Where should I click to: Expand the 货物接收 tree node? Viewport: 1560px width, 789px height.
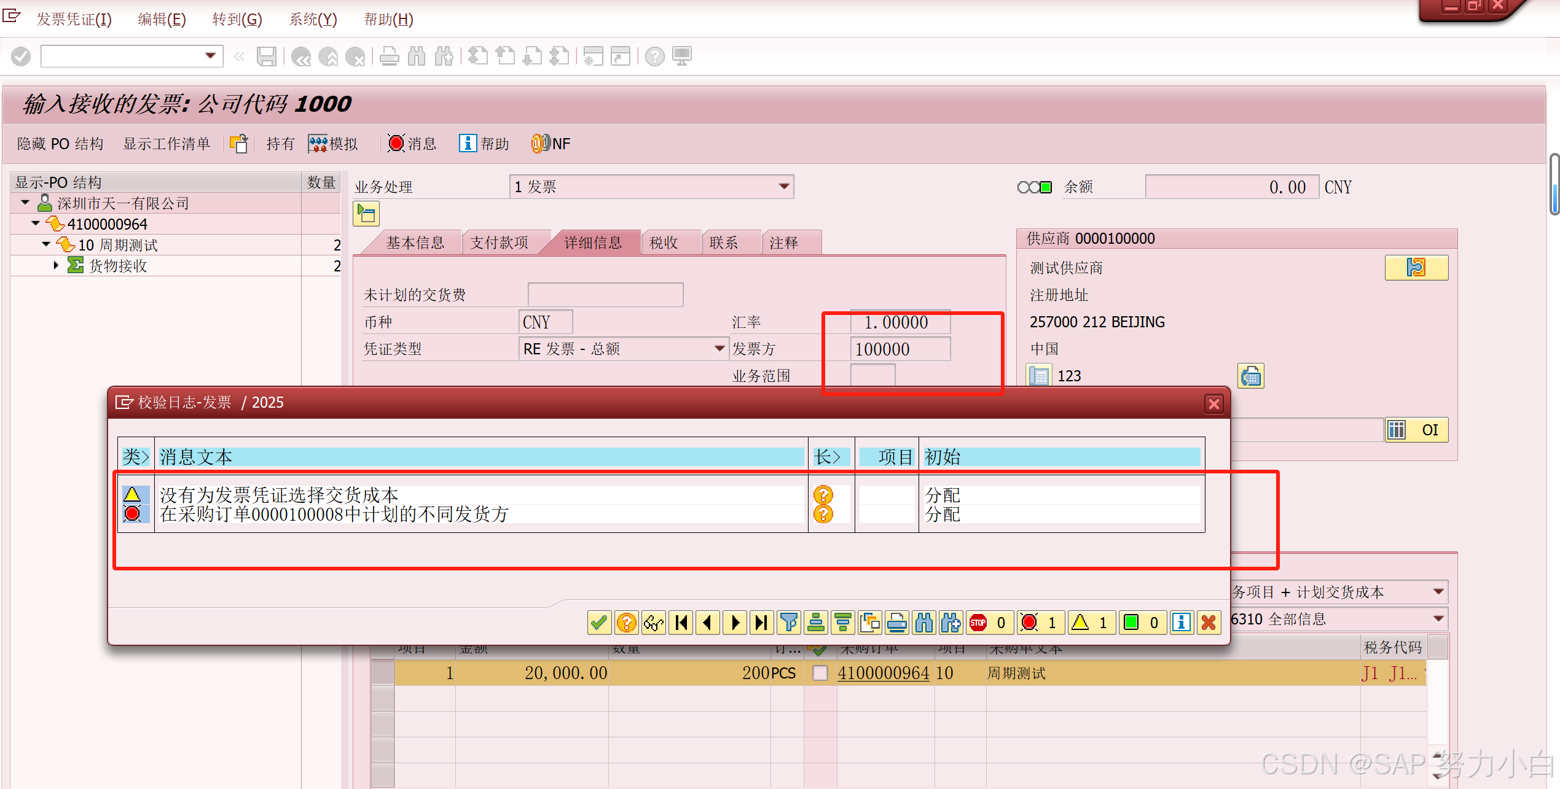point(56,265)
